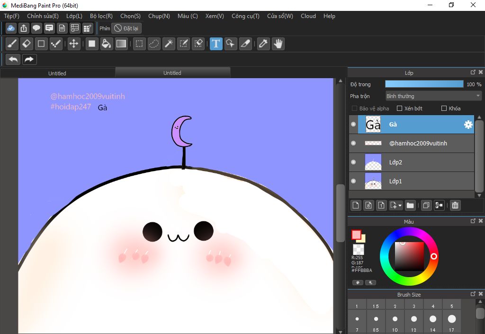Screen dimensions: 485x334
Task: Click the foreground pink color swatch
Action: [356, 235]
